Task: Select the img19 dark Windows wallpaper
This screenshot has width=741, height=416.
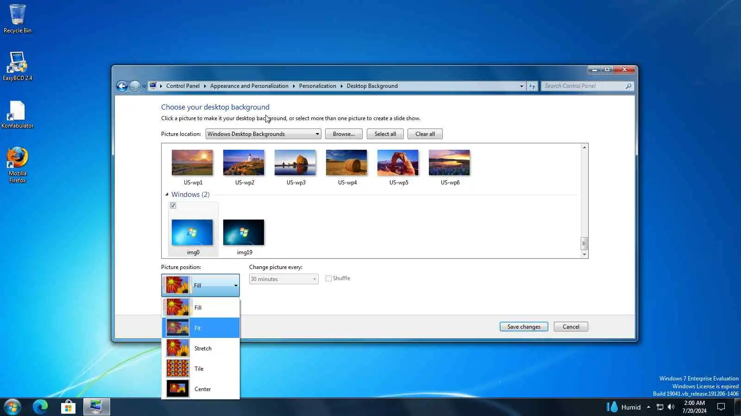Action: tap(244, 232)
